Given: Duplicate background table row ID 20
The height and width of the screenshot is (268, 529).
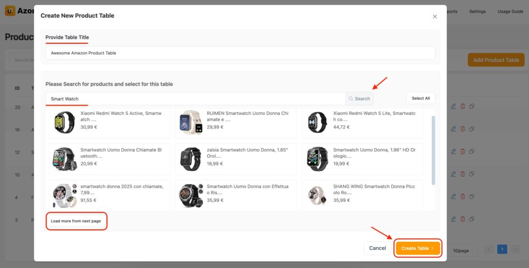Looking at the screenshot, I should click(472, 106).
